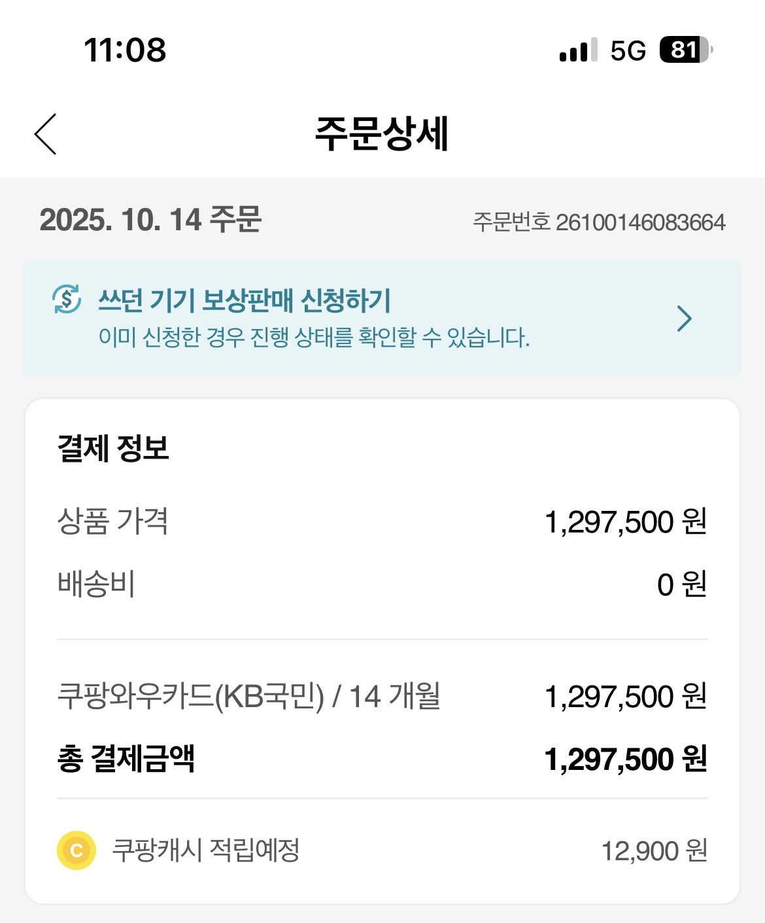Open 쓰던 기기 보상판매 신청하기 link
This screenshot has width=765, height=923.
pyautogui.click(x=245, y=300)
